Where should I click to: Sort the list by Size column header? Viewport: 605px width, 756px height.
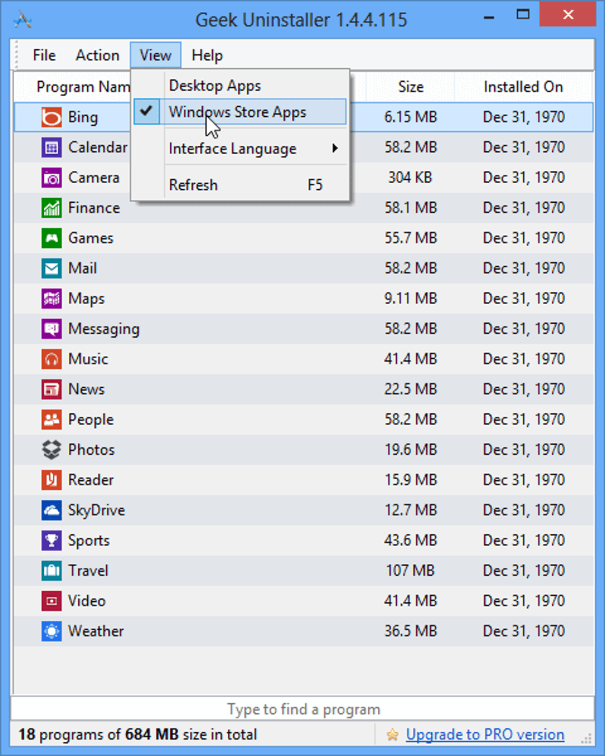[410, 87]
